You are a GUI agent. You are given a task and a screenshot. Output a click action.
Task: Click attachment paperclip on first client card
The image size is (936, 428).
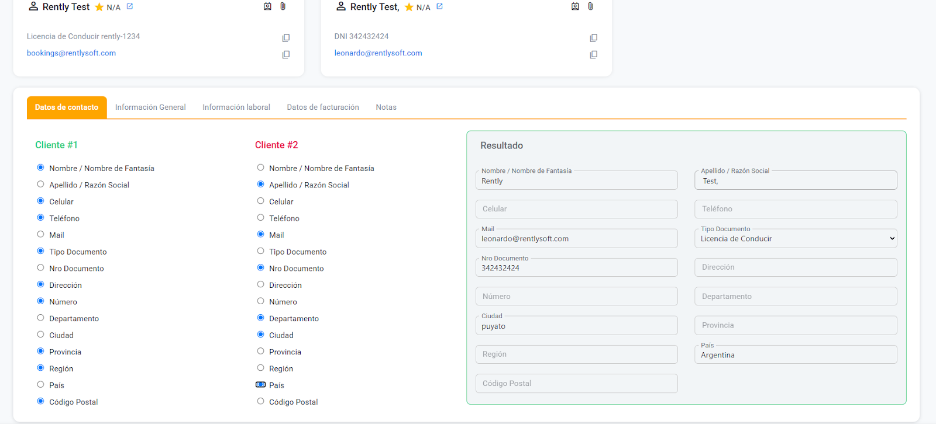point(283,6)
